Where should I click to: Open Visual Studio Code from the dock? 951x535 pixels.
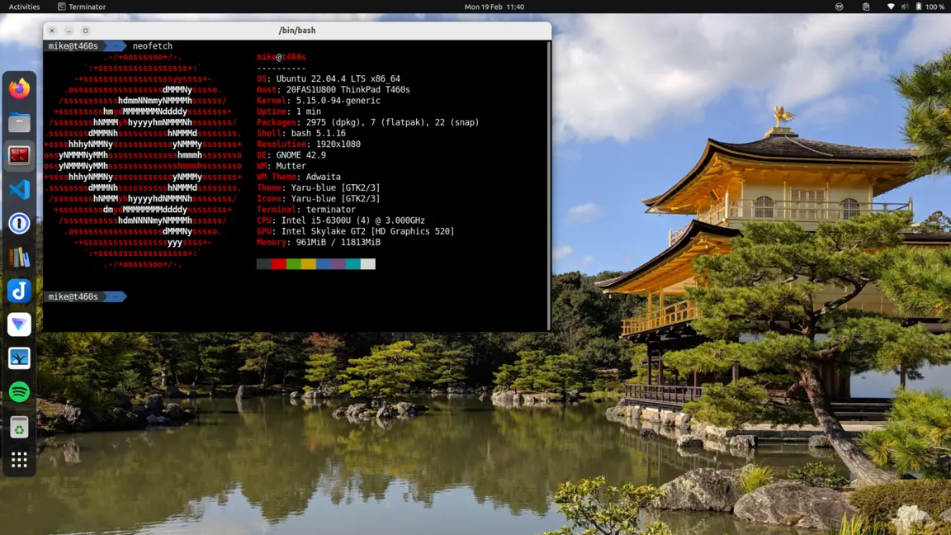click(19, 189)
